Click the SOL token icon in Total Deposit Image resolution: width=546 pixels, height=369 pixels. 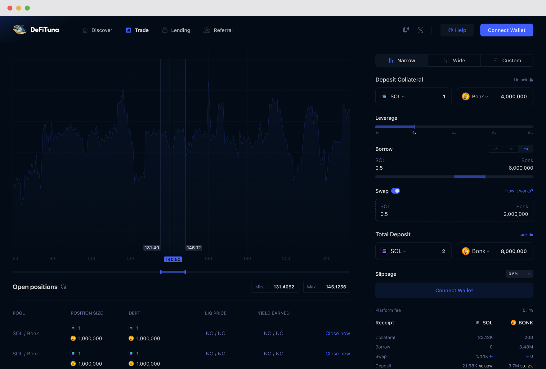pyautogui.click(x=384, y=251)
